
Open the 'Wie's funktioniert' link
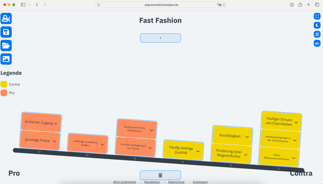[x=125, y=182]
